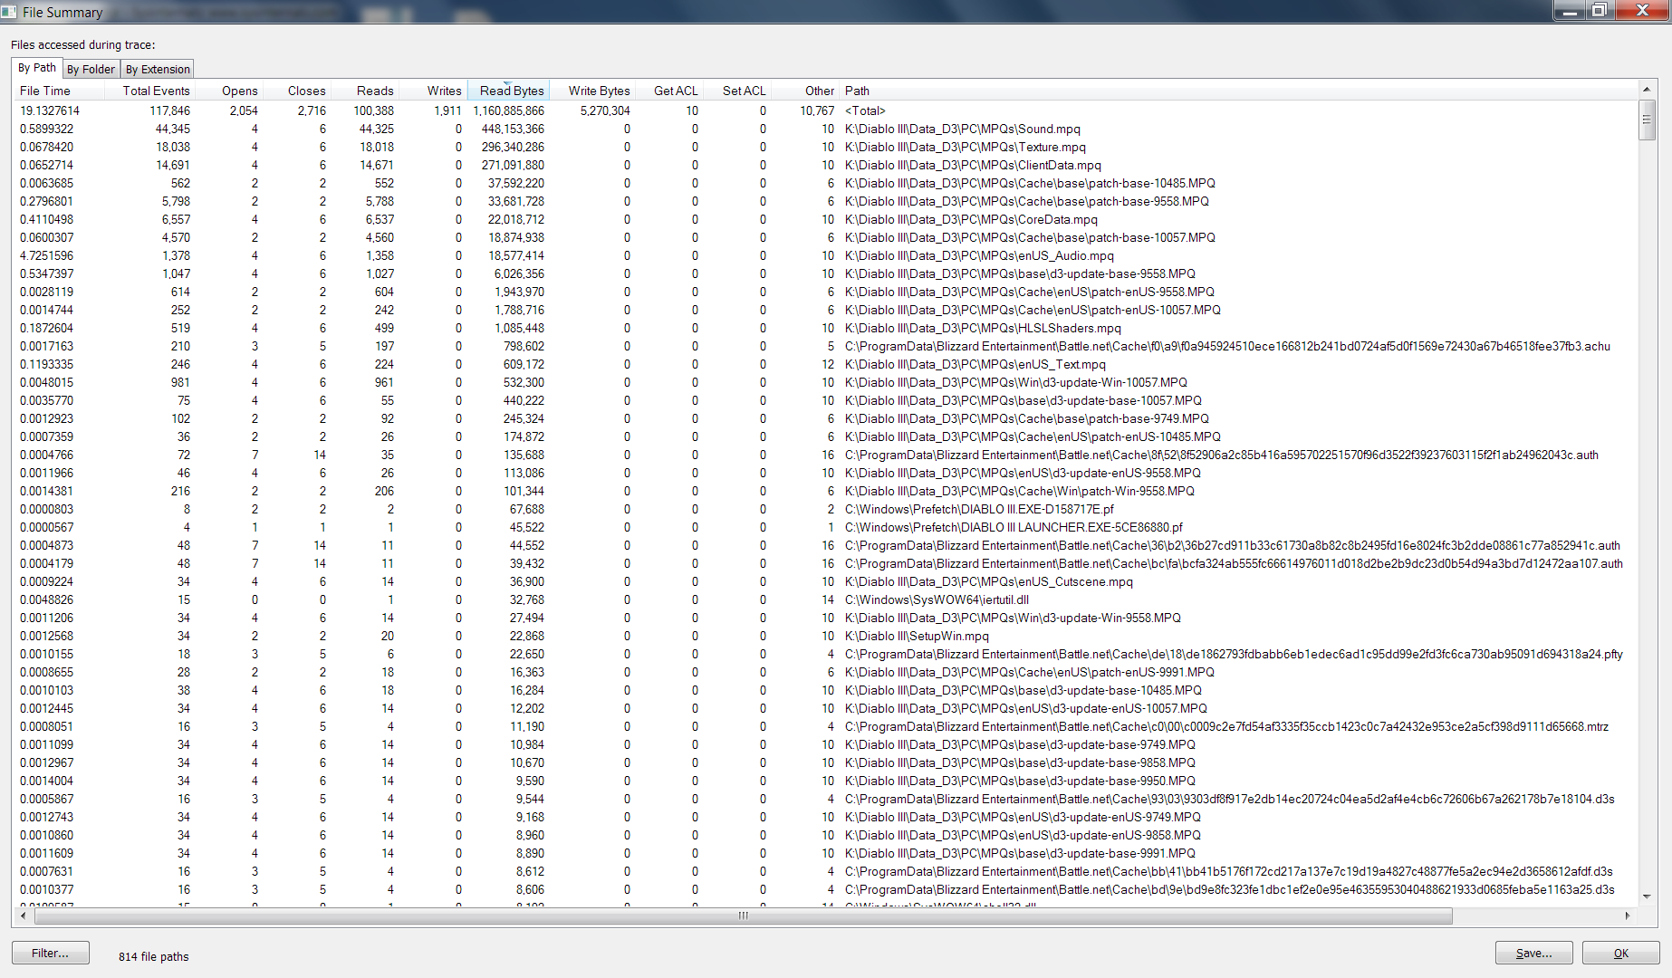Sort by the Closes column header
The width and height of the screenshot is (1672, 978).
(297, 91)
